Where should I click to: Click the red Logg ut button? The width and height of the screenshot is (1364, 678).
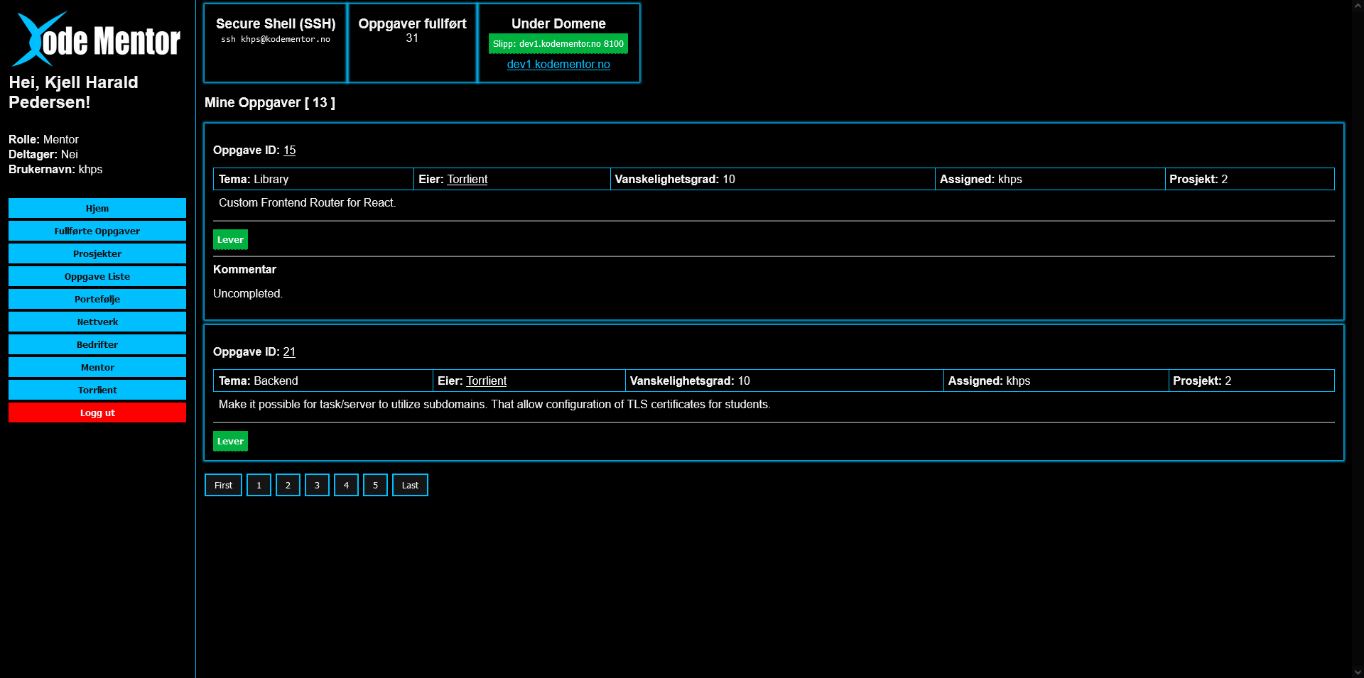[x=97, y=412]
